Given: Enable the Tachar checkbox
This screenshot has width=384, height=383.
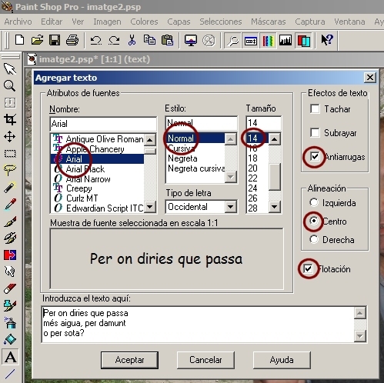Looking at the screenshot, I should [x=315, y=108].
